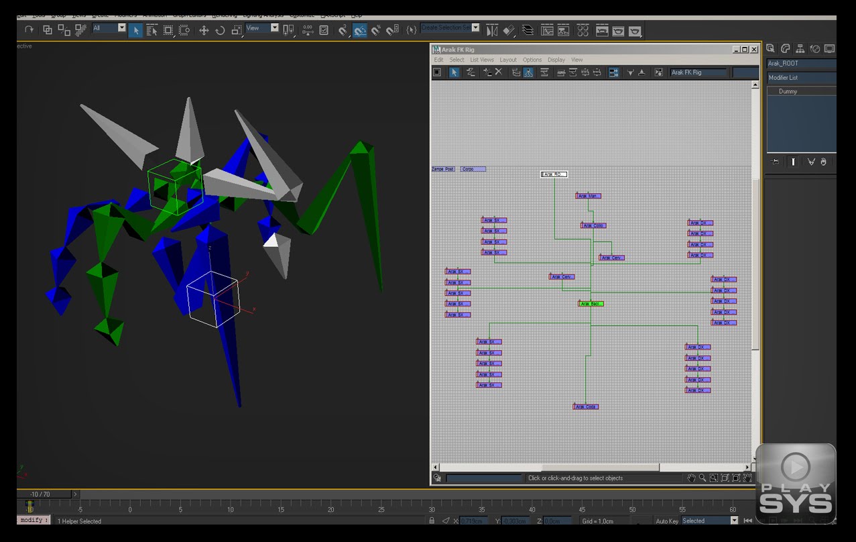
Task: Open the Rectangular Selection Region flyout
Action: (x=168, y=30)
